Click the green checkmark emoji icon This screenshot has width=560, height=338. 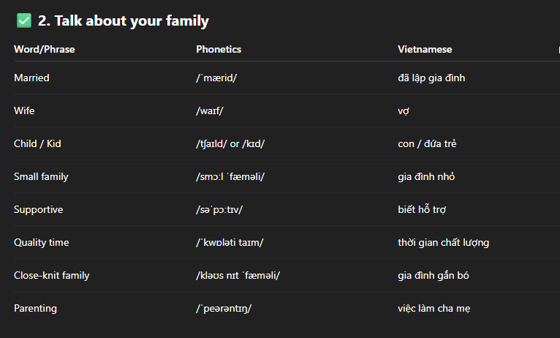(24, 20)
